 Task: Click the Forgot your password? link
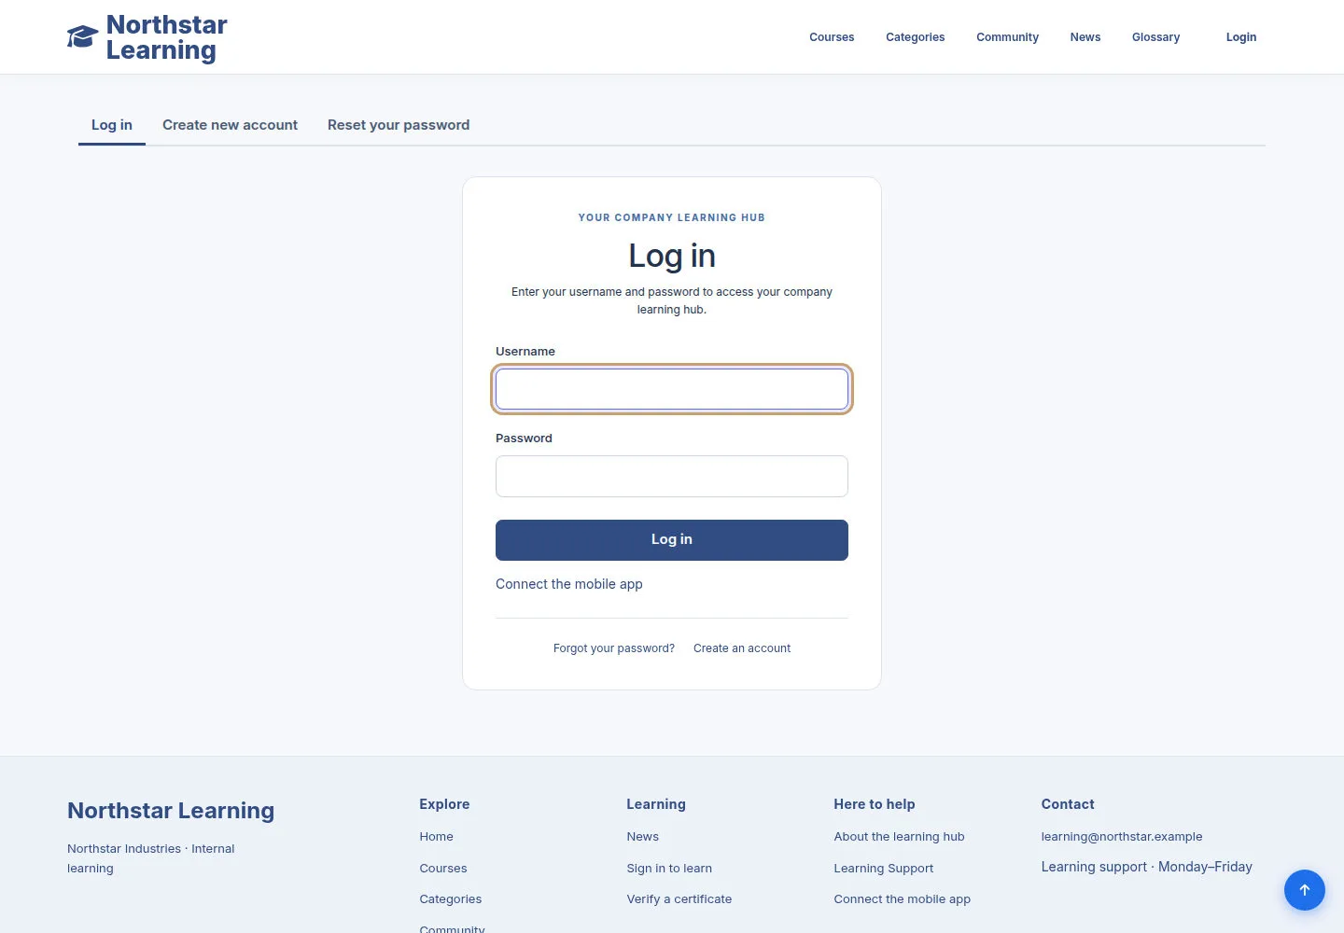(614, 648)
